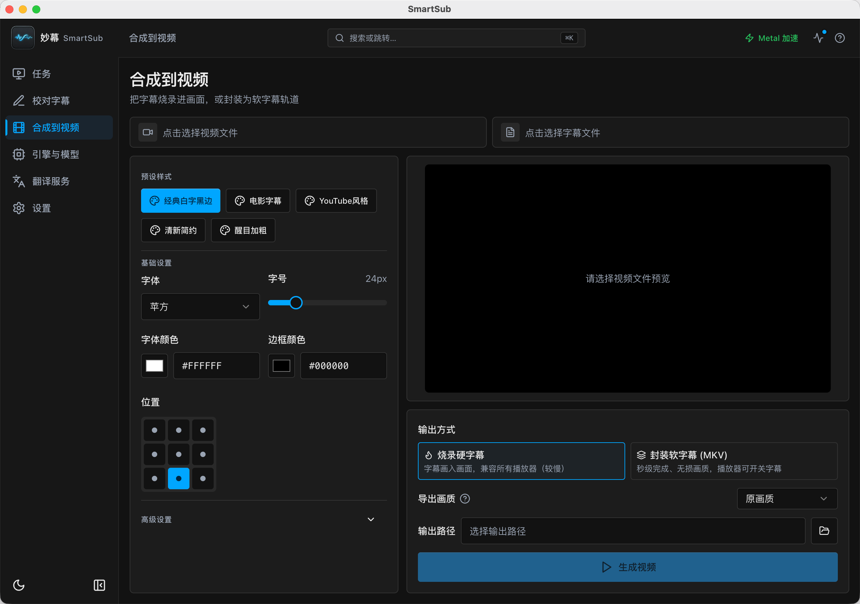Set subtitle position to middle-right
860x604 pixels.
203,454
